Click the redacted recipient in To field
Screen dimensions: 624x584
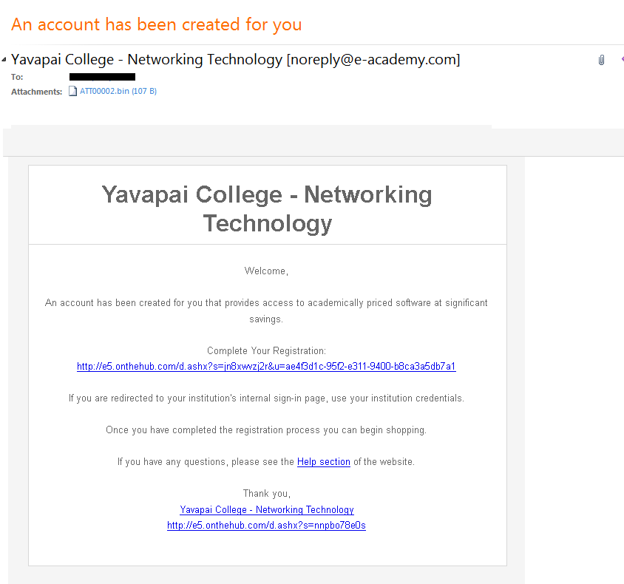pyautogui.click(x=102, y=77)
